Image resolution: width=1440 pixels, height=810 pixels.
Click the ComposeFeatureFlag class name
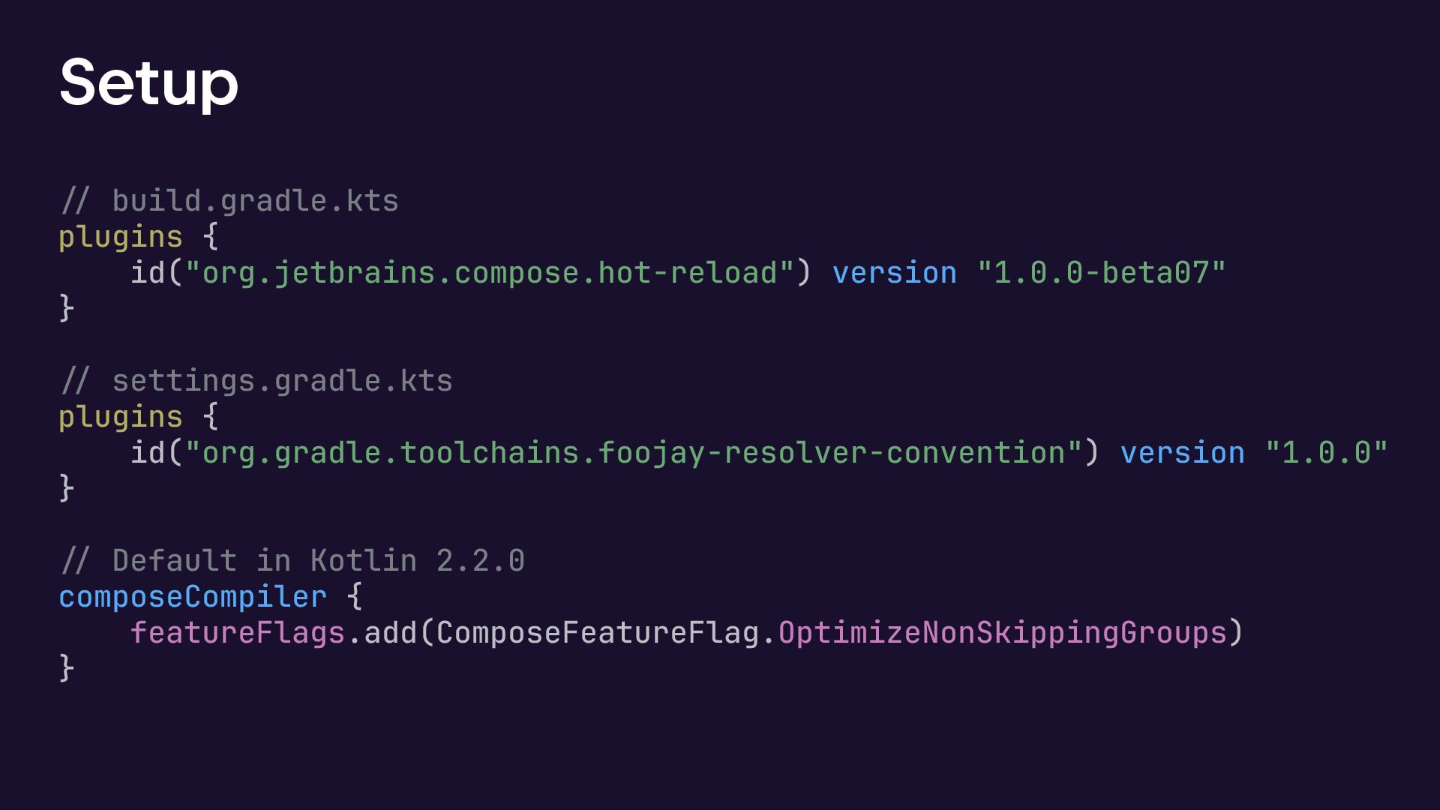(598, 633)
